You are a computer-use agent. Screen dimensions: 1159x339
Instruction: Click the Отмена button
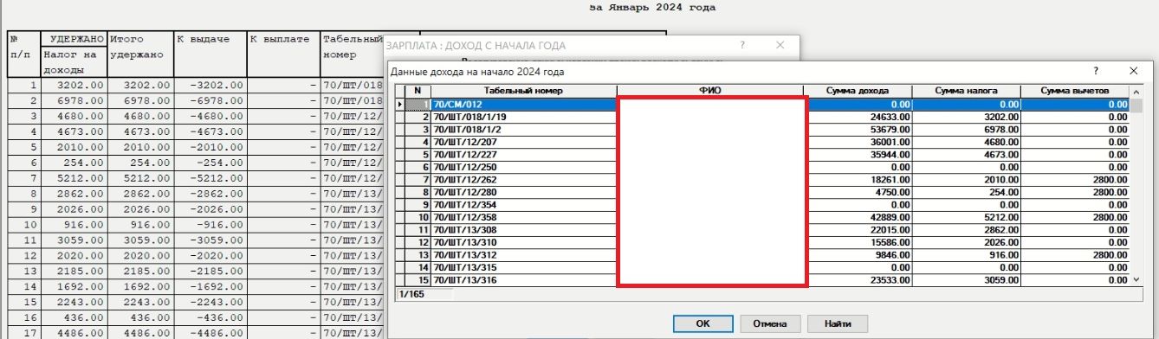pos(770,323)
